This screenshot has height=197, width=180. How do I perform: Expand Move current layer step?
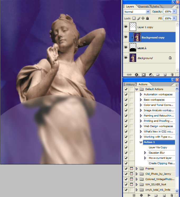[145, 158]
